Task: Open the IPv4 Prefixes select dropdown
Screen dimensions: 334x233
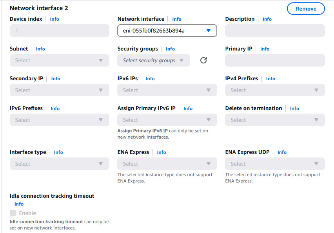Action: [274, 90]
